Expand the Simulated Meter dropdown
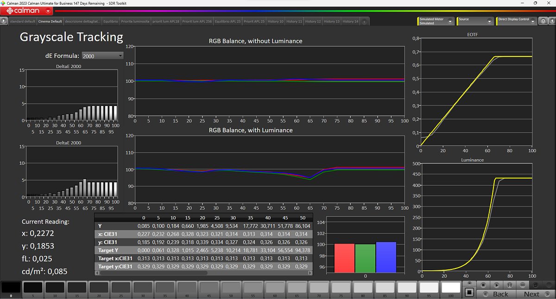The height and width of the screenshot is (299, 556). tap(451, 21)
